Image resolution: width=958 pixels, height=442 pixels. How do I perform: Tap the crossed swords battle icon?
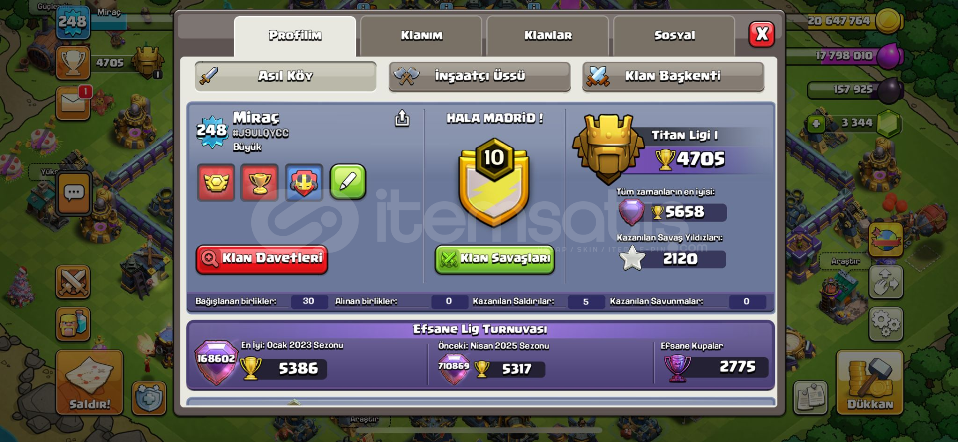pos(73,282)
